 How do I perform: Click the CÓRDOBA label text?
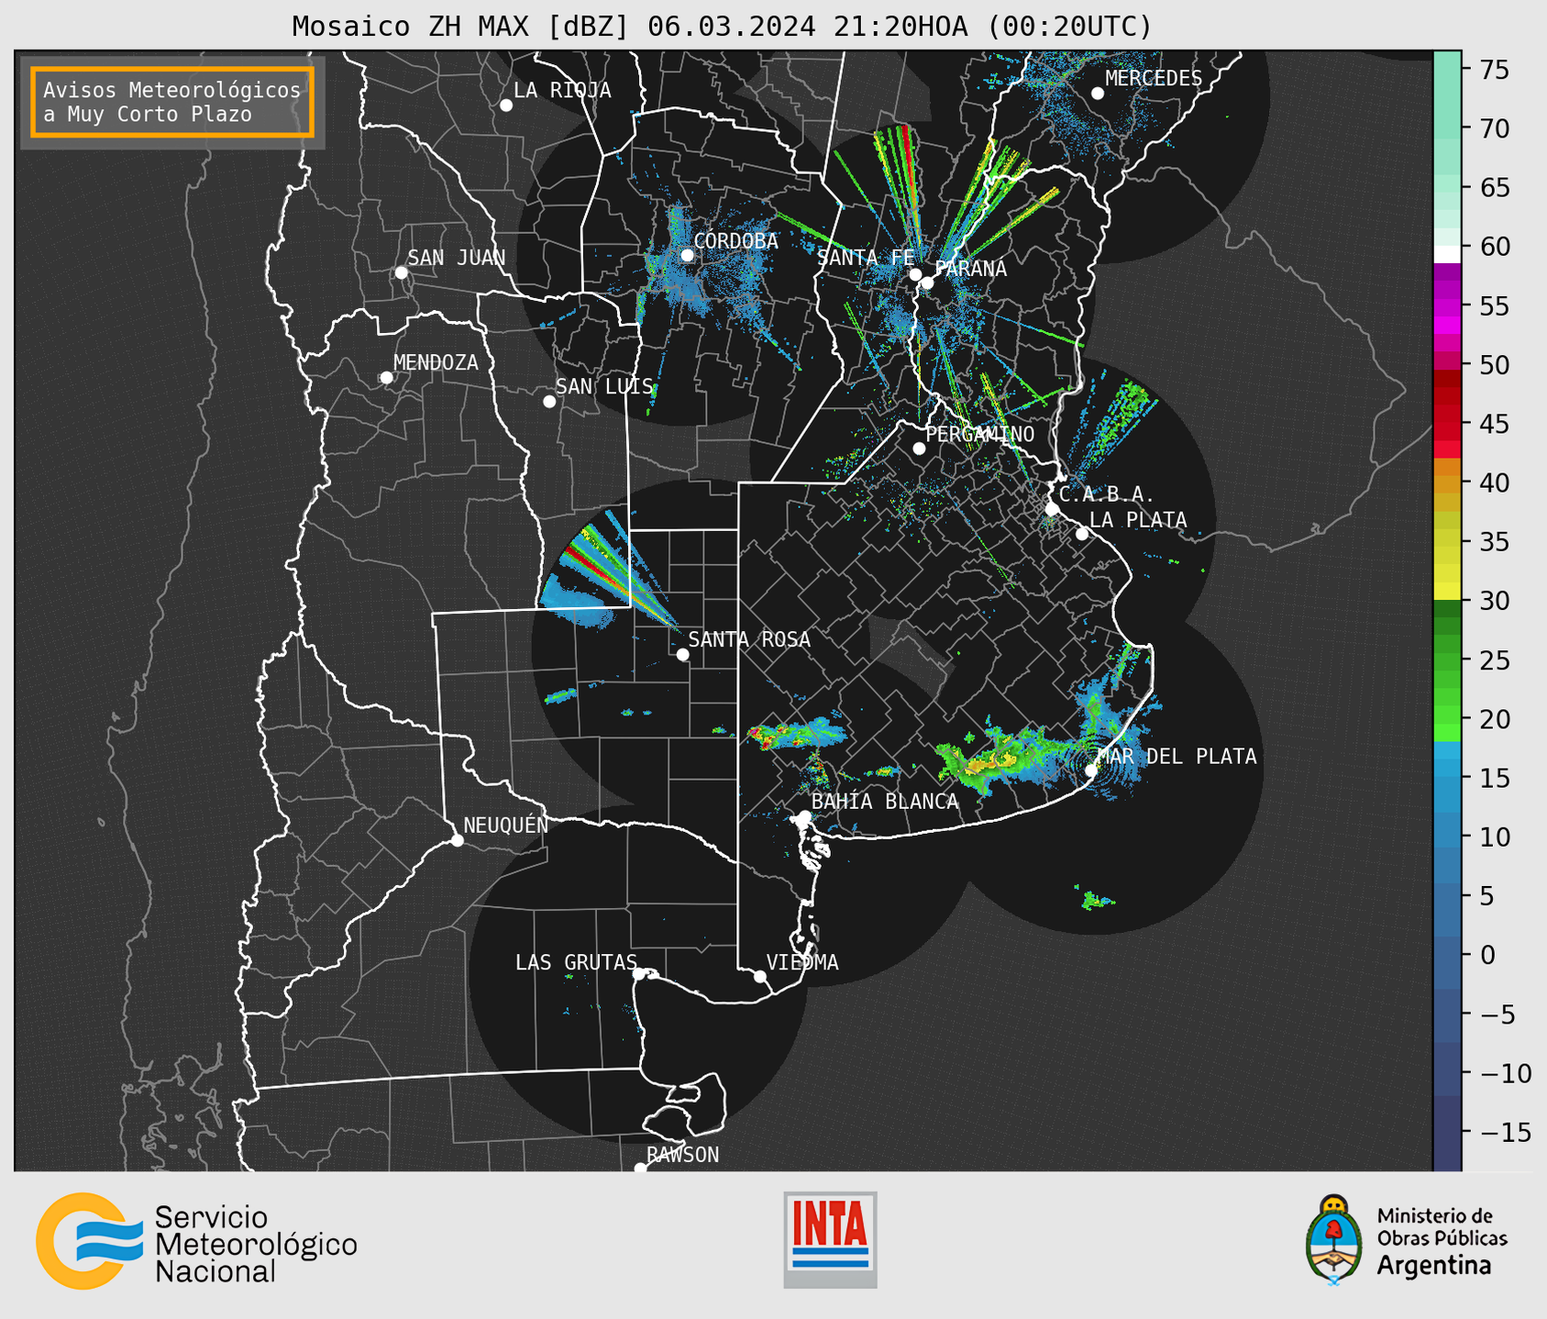tap(735, 241)
